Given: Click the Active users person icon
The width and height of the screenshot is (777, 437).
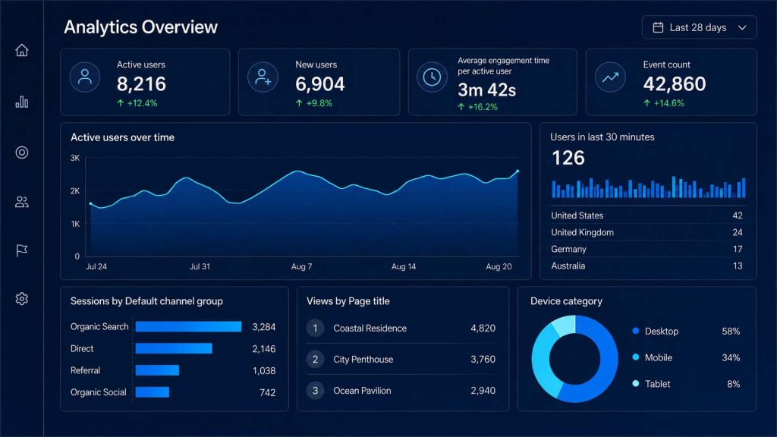Looking at the screenshot, I should 85,77.
